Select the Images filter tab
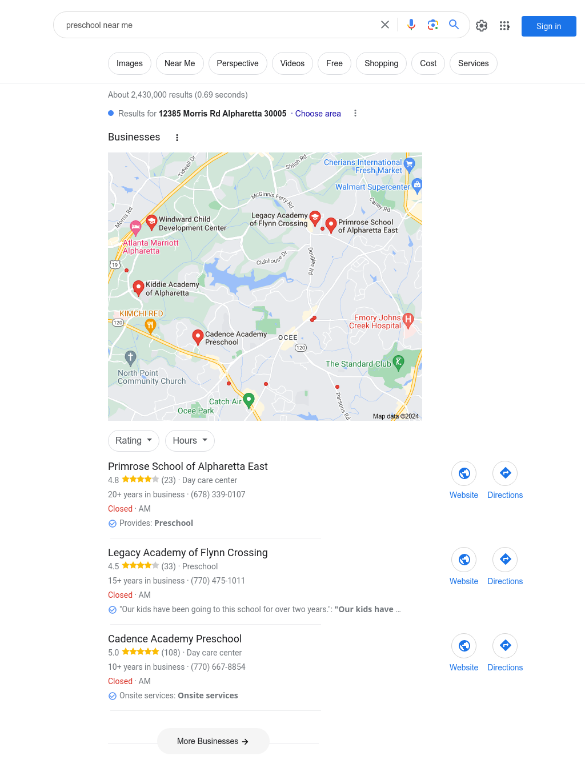The height and width of the screenshot is (768, 585). point(130,63)
